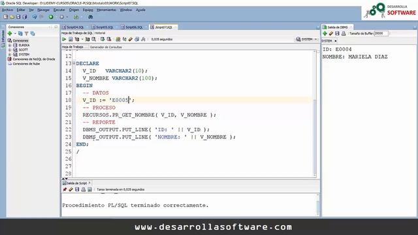Click the print icon in Salida de DBMS

point(344,33)
